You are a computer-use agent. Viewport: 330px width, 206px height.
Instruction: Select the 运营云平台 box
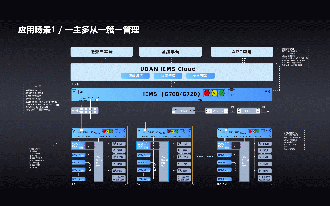point(102,52)
